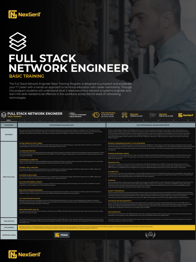Viewport: 196px width, 262px height.
Task: Click the AUTOMATION AND PROGRAMMABILITY heading
Action: 120,201
